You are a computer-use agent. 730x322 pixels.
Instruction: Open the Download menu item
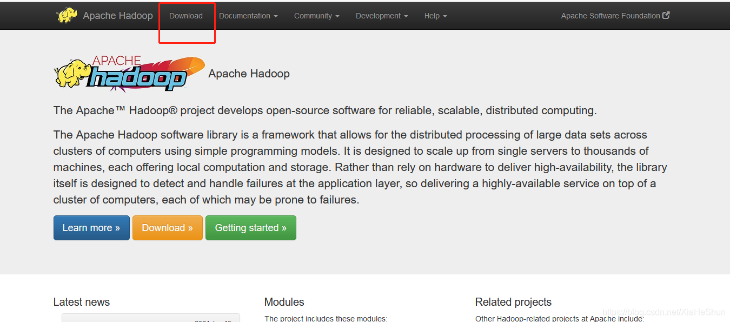pyautogui.click(x=186, y=16)
